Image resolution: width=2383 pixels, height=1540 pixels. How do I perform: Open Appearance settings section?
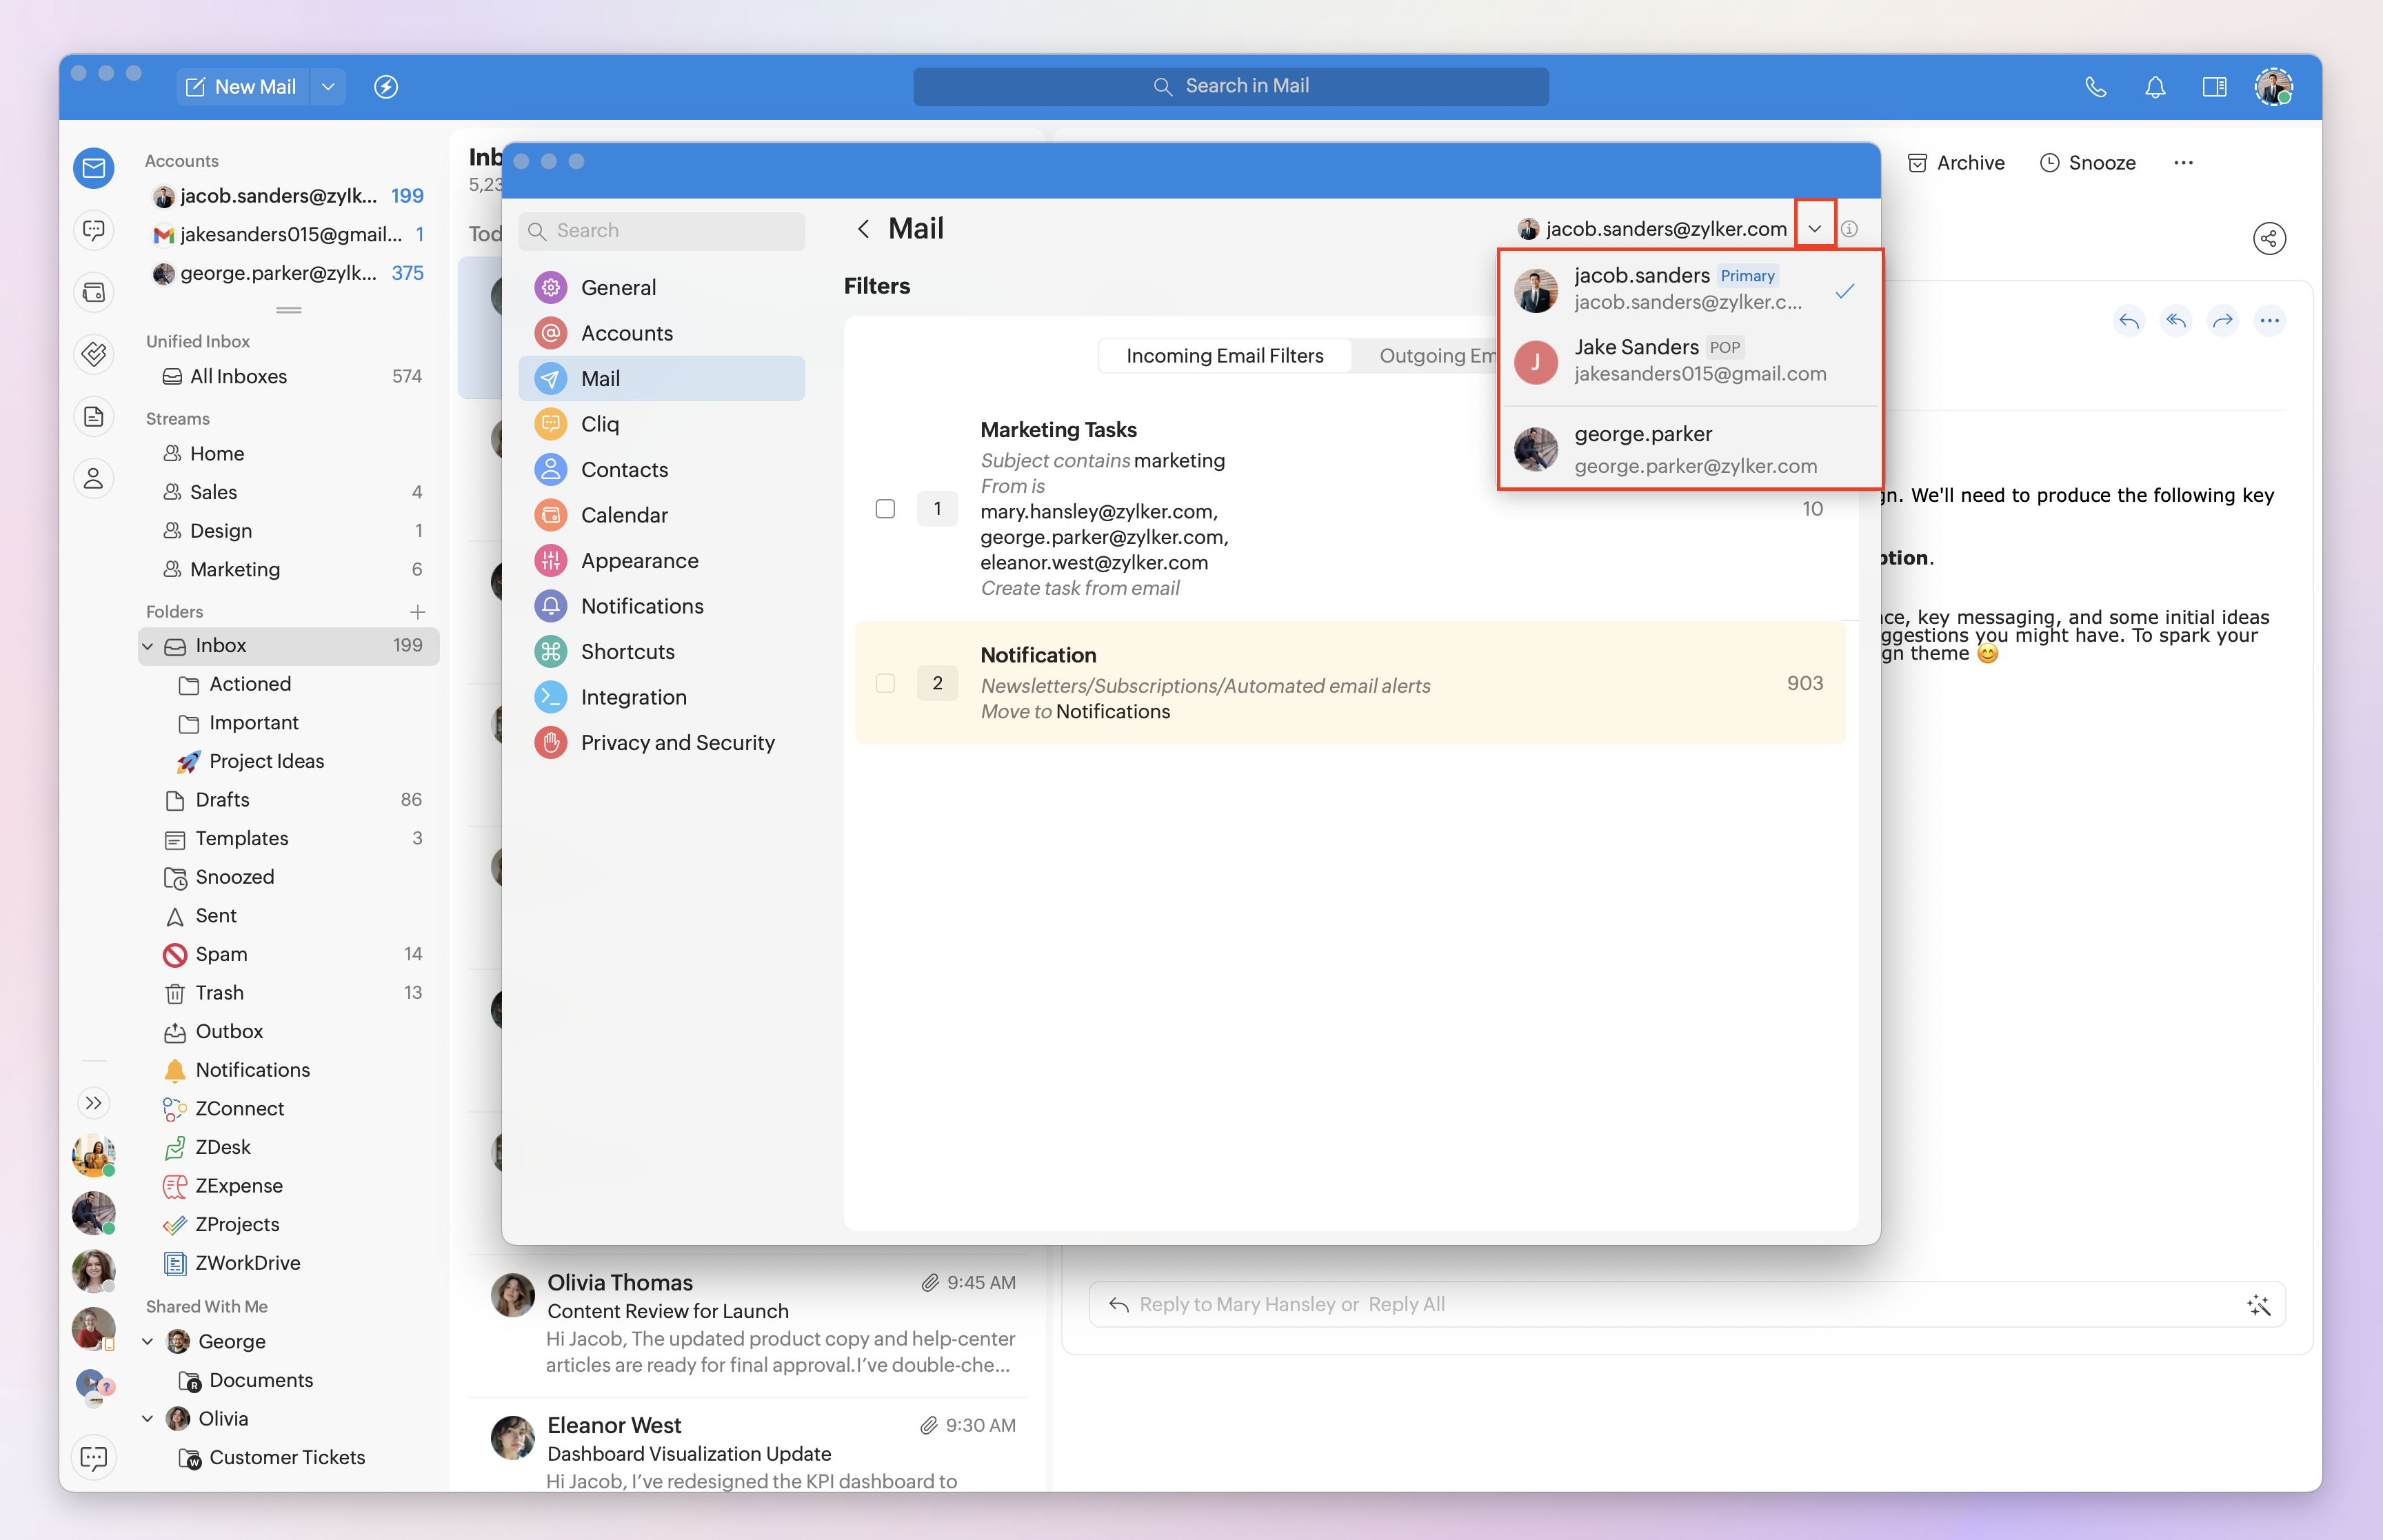(639, 561)
